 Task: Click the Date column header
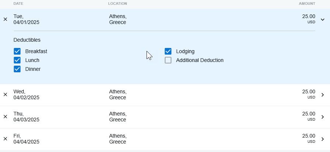tap(18, 4)
